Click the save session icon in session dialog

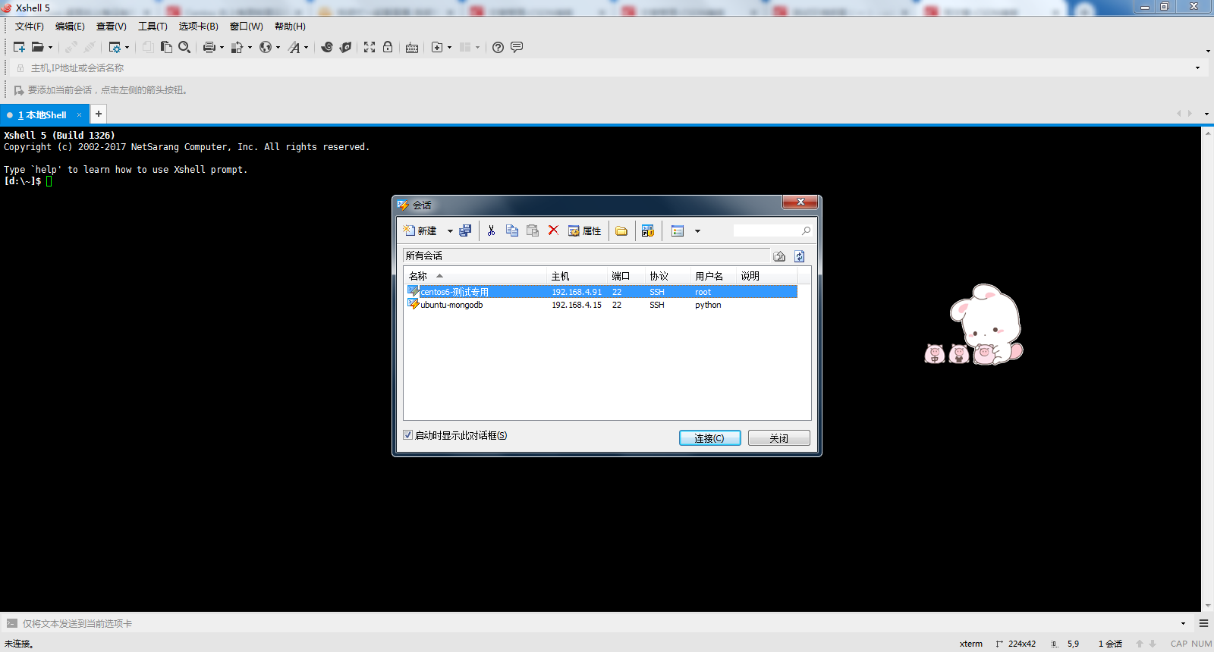[465, 230]
